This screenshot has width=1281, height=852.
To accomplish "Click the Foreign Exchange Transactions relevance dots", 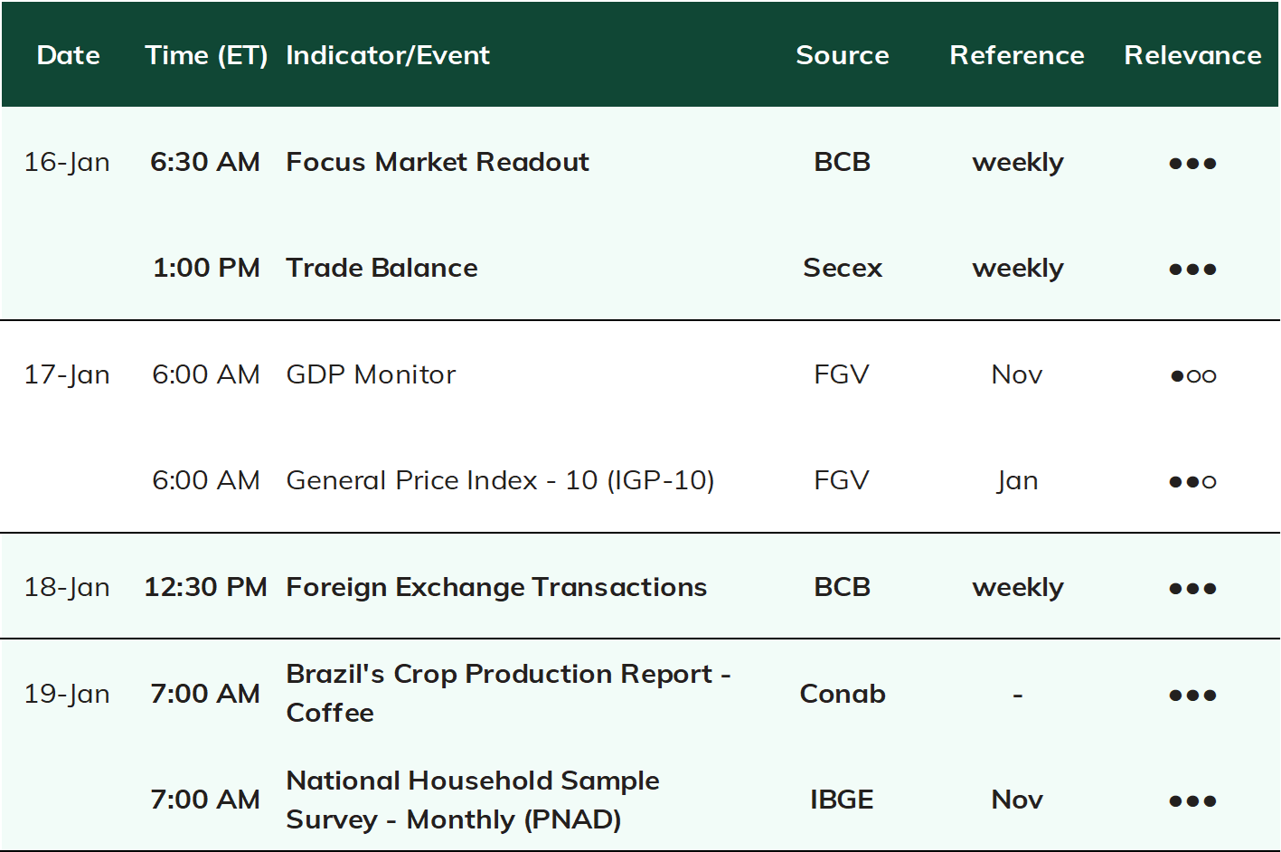I will tap(1192, 589).
